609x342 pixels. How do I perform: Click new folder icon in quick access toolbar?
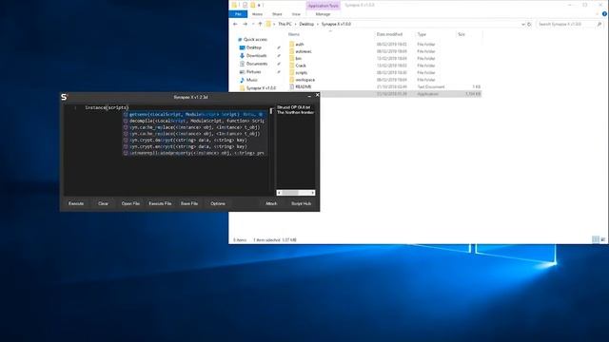click(x=253, y=5)
